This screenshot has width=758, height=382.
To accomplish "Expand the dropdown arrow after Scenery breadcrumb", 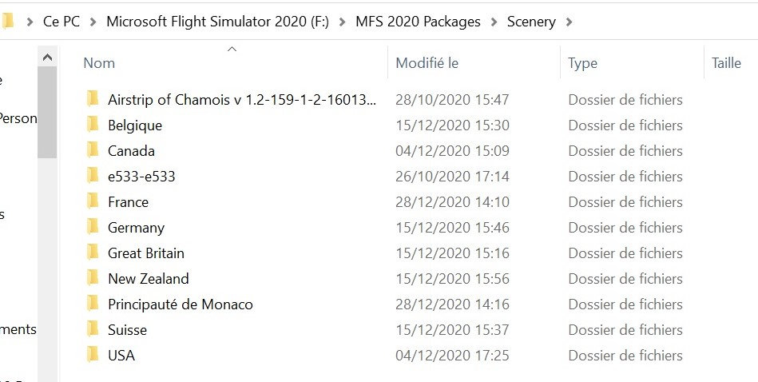I will [x=569, y=22].
